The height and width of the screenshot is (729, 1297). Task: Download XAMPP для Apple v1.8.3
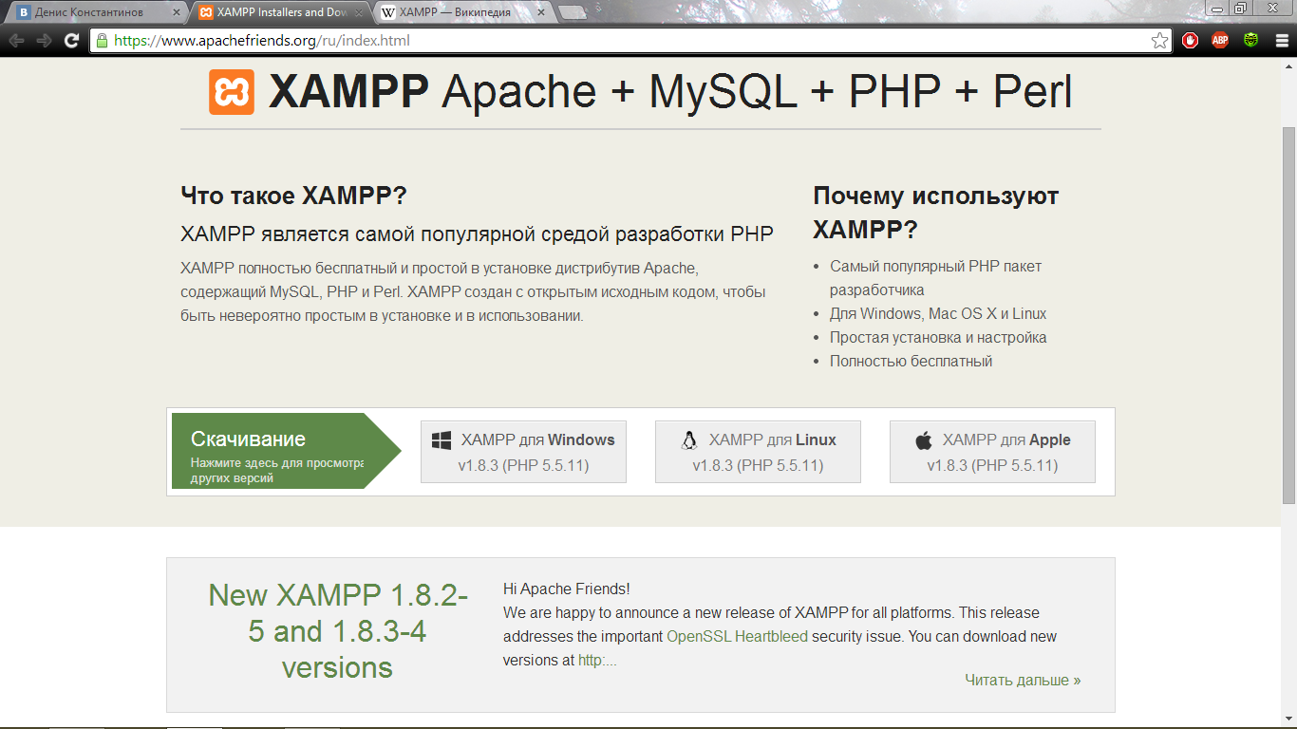[x=992, y=452]
